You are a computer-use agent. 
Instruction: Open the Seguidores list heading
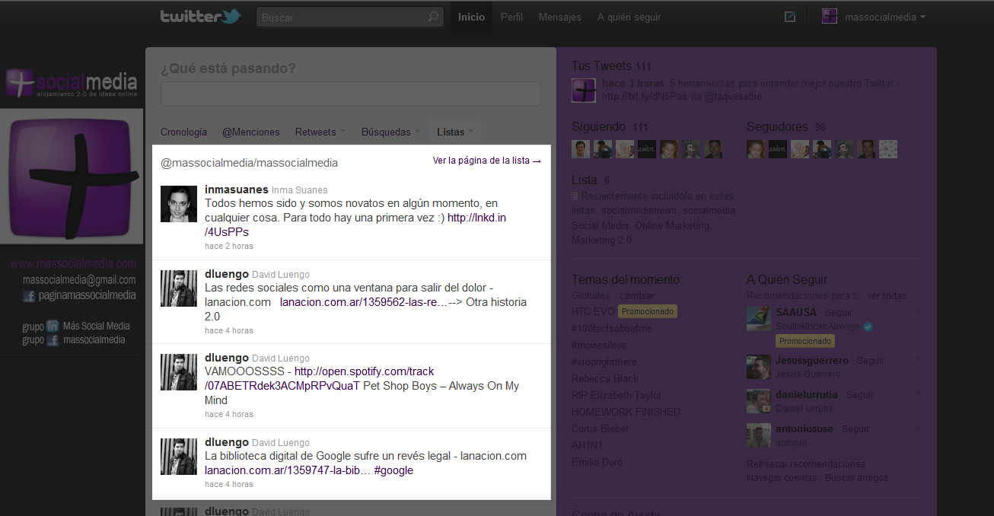pyautogui.click(x=777, y=127)
